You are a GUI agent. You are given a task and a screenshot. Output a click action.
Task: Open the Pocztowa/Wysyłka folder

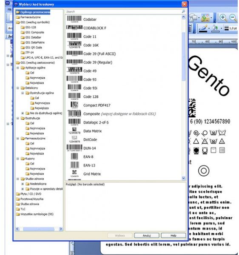tap(30, 199)
